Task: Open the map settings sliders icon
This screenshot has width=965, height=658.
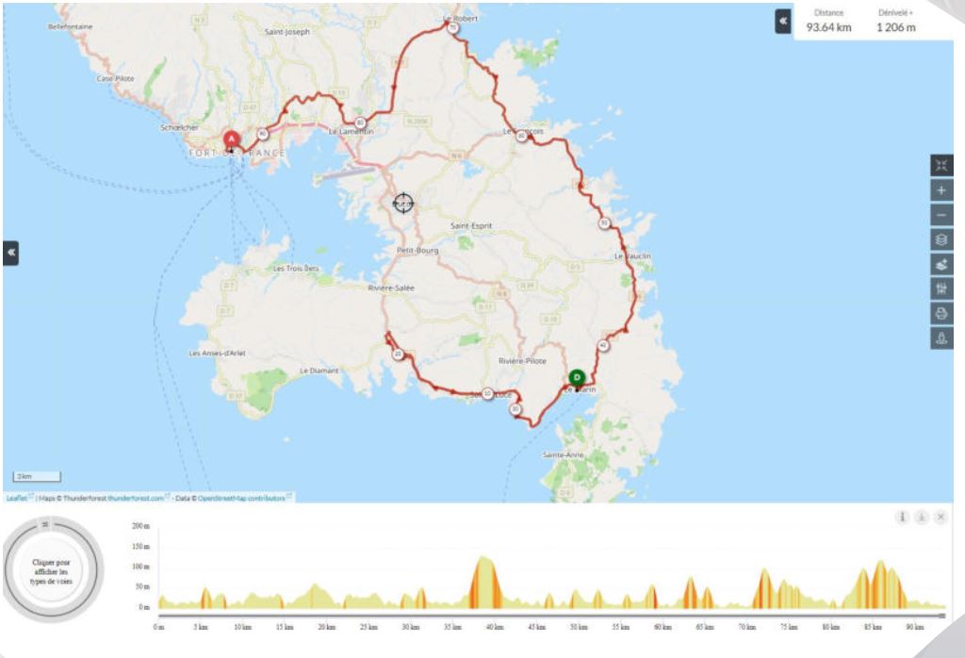Action: (941, 288)
